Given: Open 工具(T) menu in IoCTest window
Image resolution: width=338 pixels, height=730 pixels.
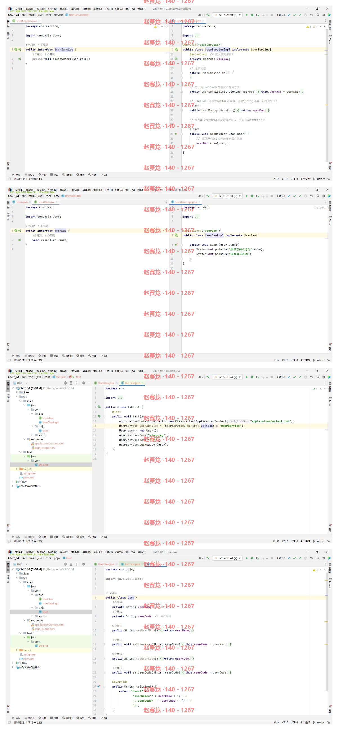Looking at the screenshot, I should [x=108, y=371].
